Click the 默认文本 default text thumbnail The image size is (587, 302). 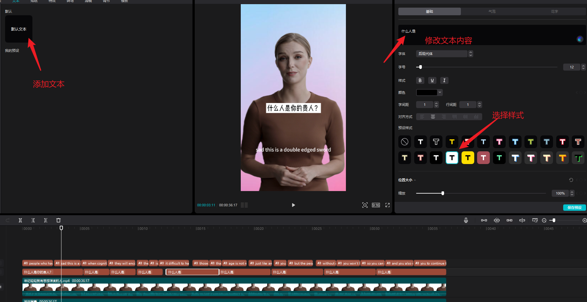click(19, 29)
